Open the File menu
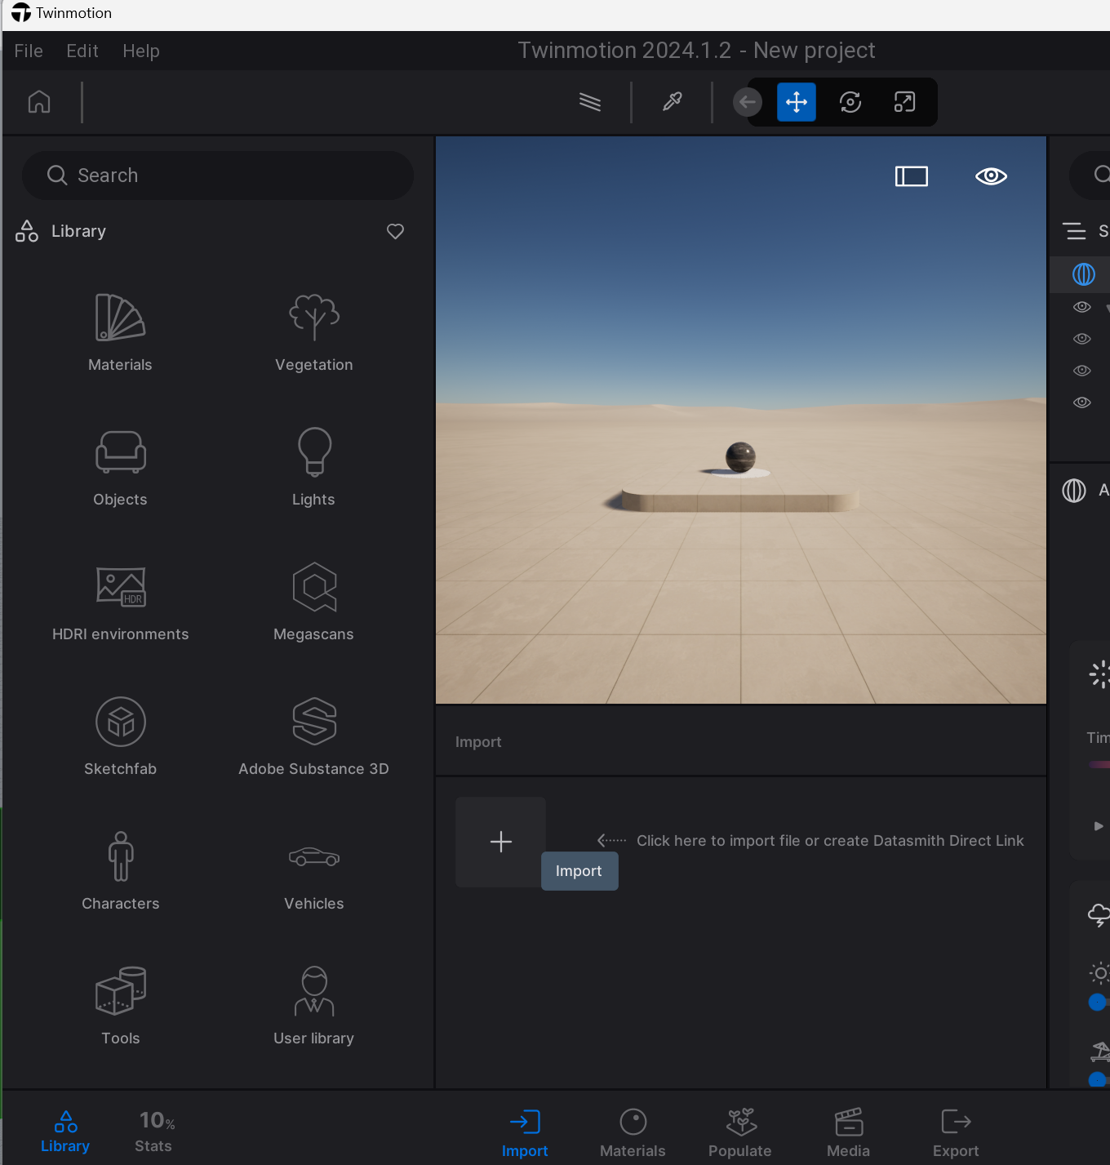1110x1165 pixels. tap(29, 51)
